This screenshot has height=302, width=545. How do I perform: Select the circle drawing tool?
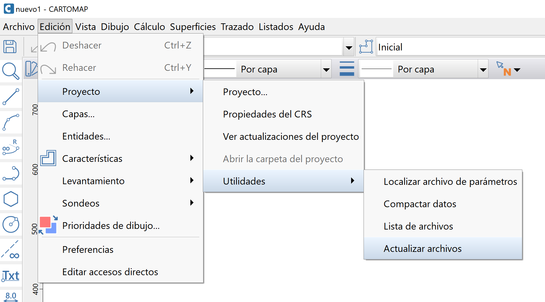point(10,224)
